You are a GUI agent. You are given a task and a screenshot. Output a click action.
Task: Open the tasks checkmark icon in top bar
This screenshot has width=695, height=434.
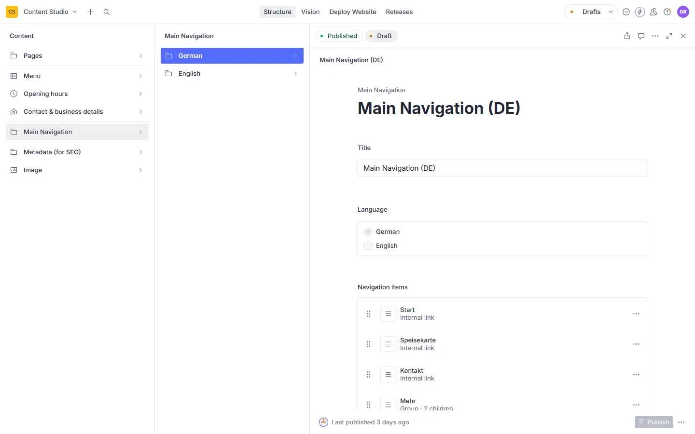point(626,12)
